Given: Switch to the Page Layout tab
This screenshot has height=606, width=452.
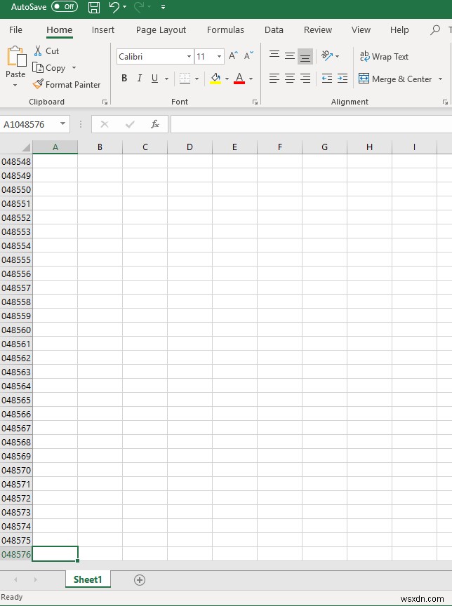Looking at the screenshot, I should click(x=161, y=29).
